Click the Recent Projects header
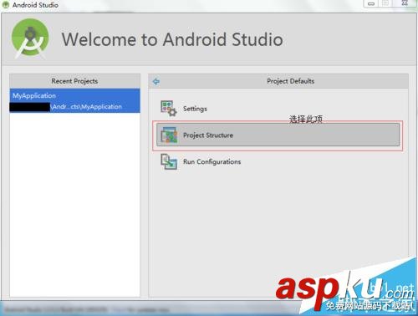This screenshot has width=418, height=316. [x=74, y=81]
